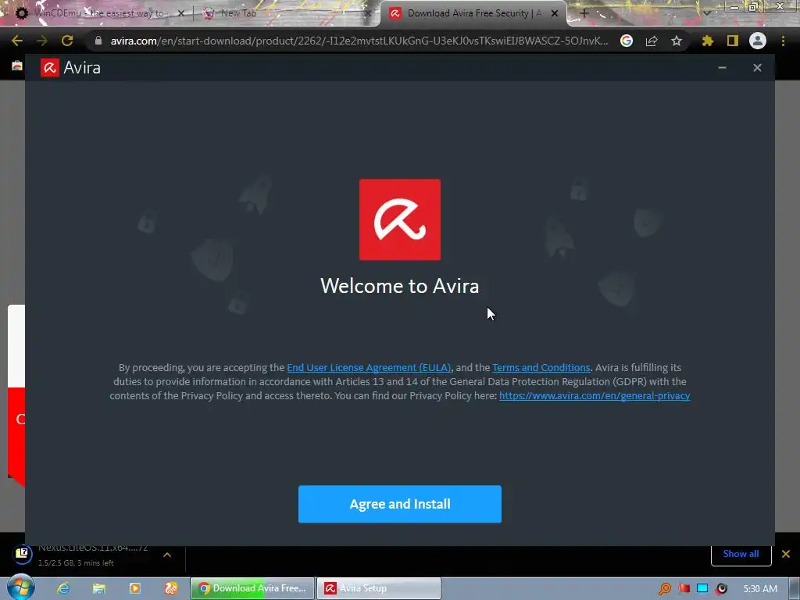Share this page from address bar
The image size is (800, 600).
[652, 41]
